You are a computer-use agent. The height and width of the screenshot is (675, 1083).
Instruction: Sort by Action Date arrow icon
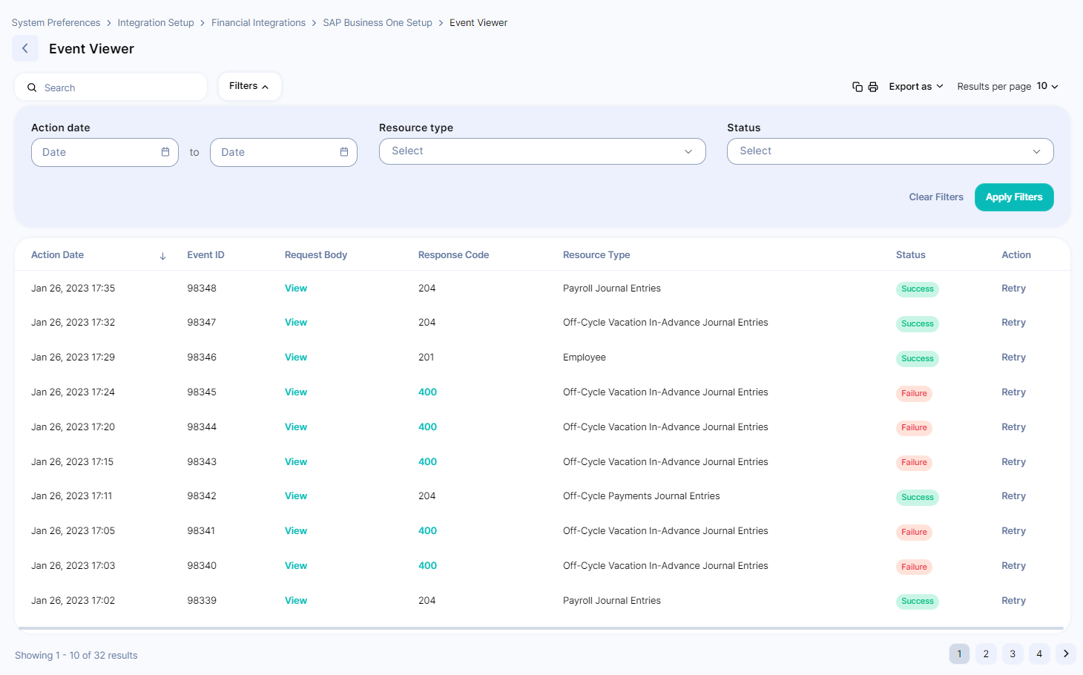(x=162, y=256)
